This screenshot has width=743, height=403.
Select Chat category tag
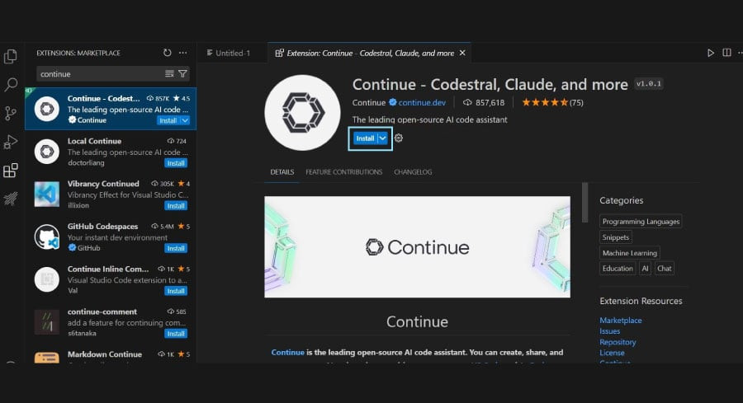coord(664,268)
